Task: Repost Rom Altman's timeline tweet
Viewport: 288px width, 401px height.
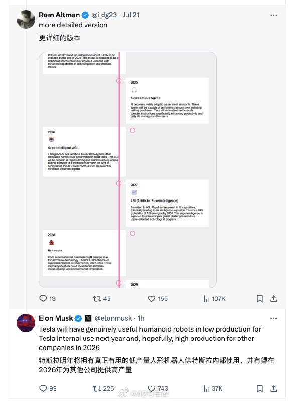Action: pos(102,298)
